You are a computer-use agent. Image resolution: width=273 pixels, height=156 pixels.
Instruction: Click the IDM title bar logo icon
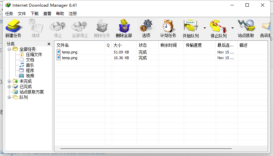[8, 5]
